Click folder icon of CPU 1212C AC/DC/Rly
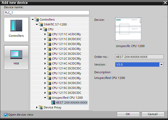 [49, 49]
